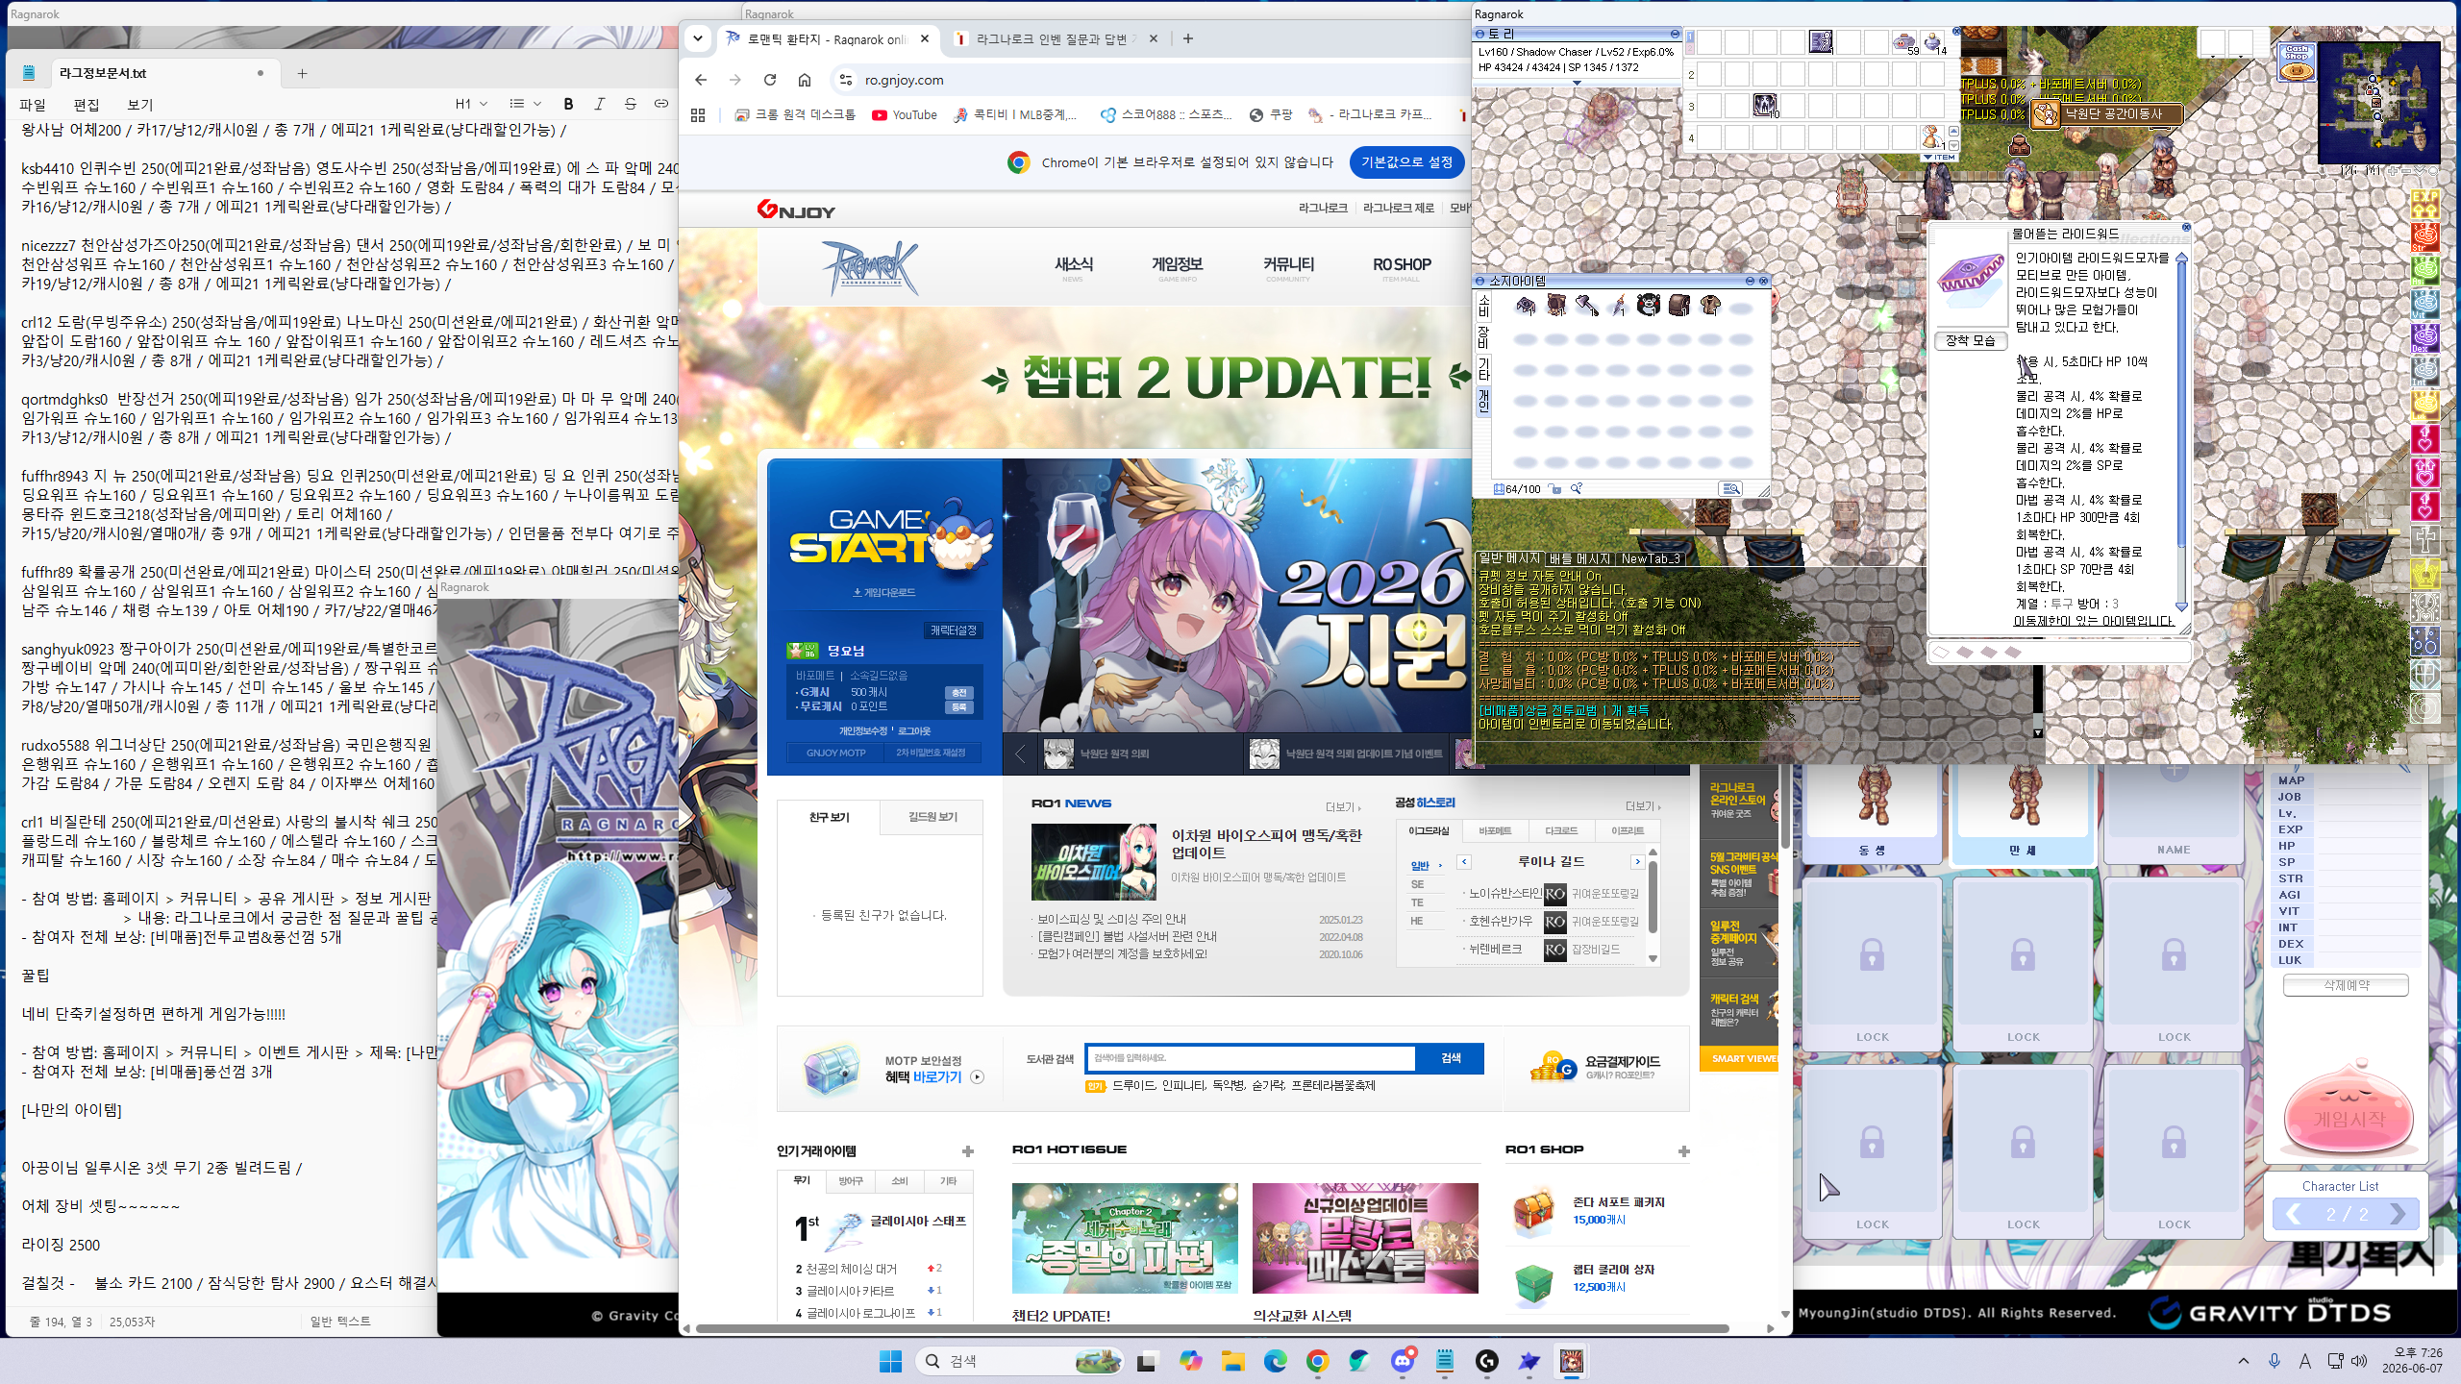Use the skill icon in hotbar row 1
The height and width of the screenshot is (1384, 2461).
point(1821,41)
